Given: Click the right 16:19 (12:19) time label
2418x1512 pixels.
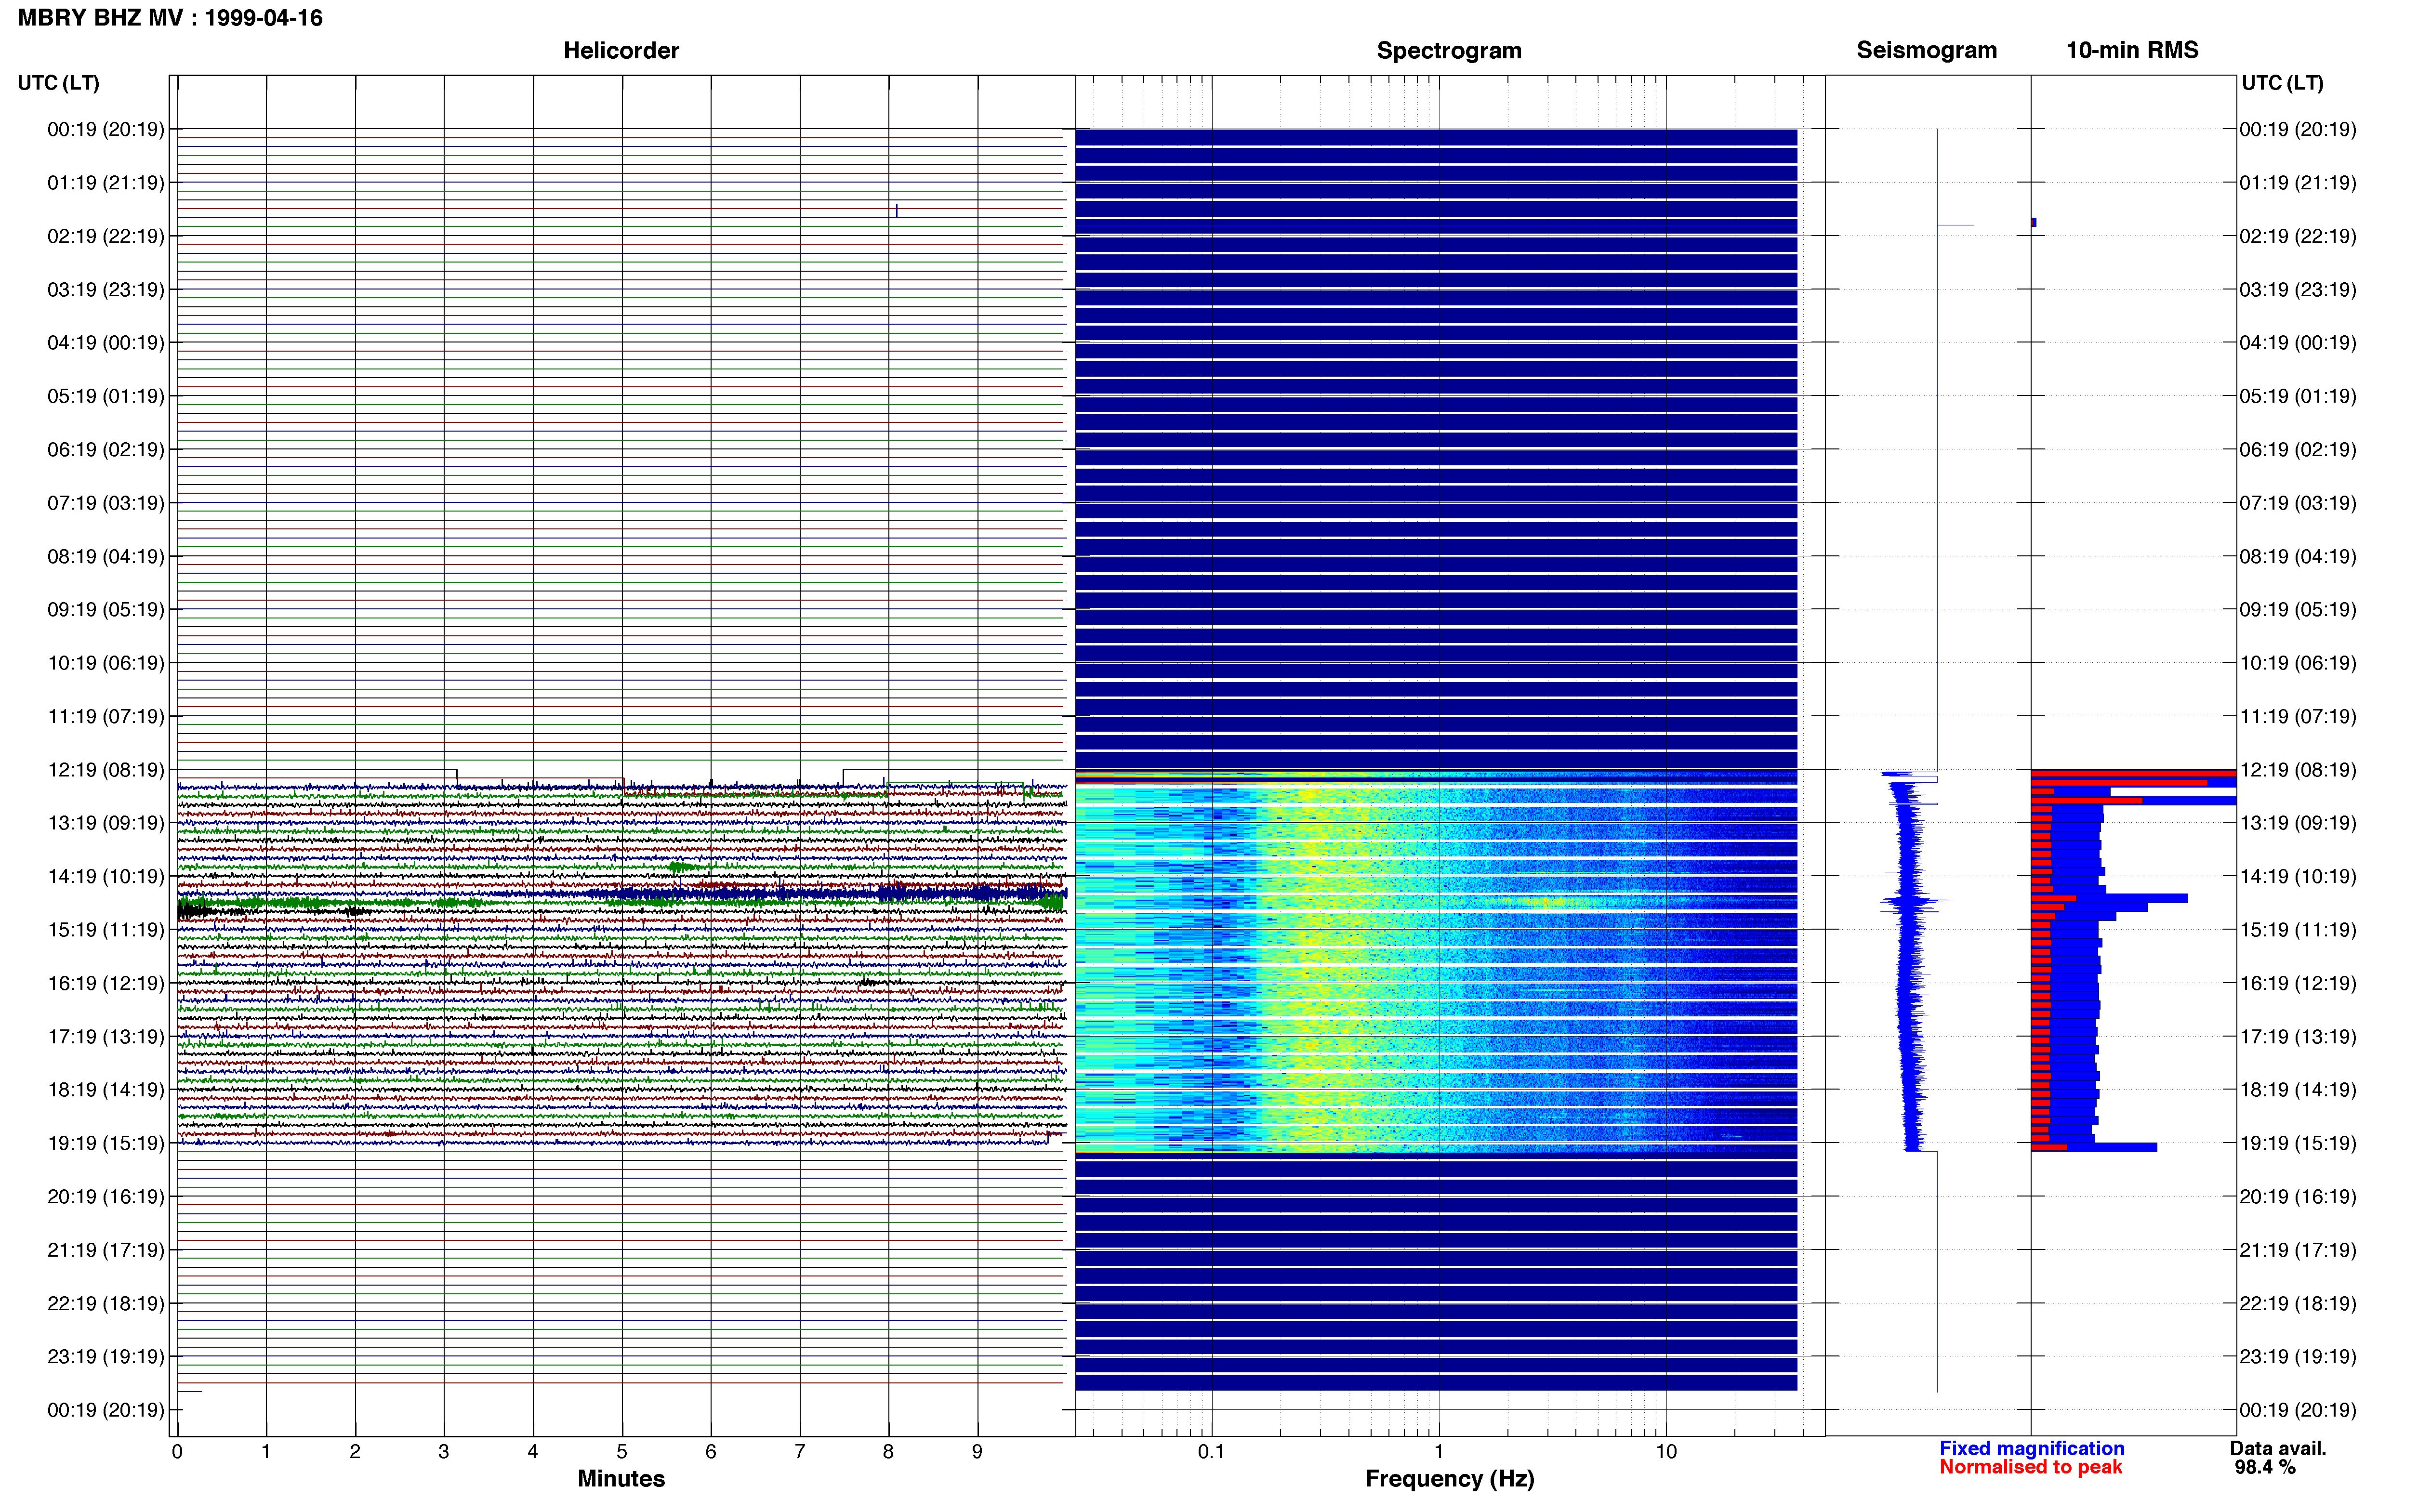Looking at the screenshot, I should [x=2298, y=983].
